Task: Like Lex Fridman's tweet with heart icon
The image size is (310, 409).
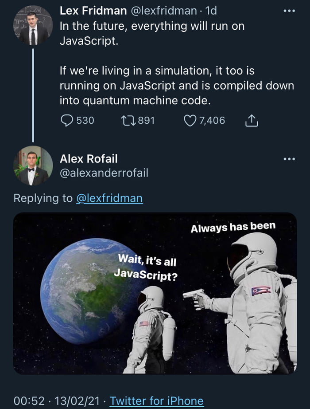Action: coord(190,120)
